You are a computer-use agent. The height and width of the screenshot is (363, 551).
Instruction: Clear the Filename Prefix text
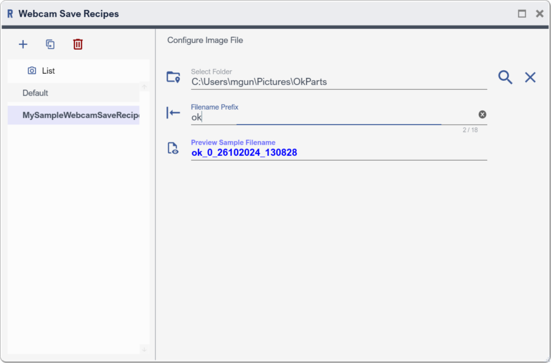(482, 115)
